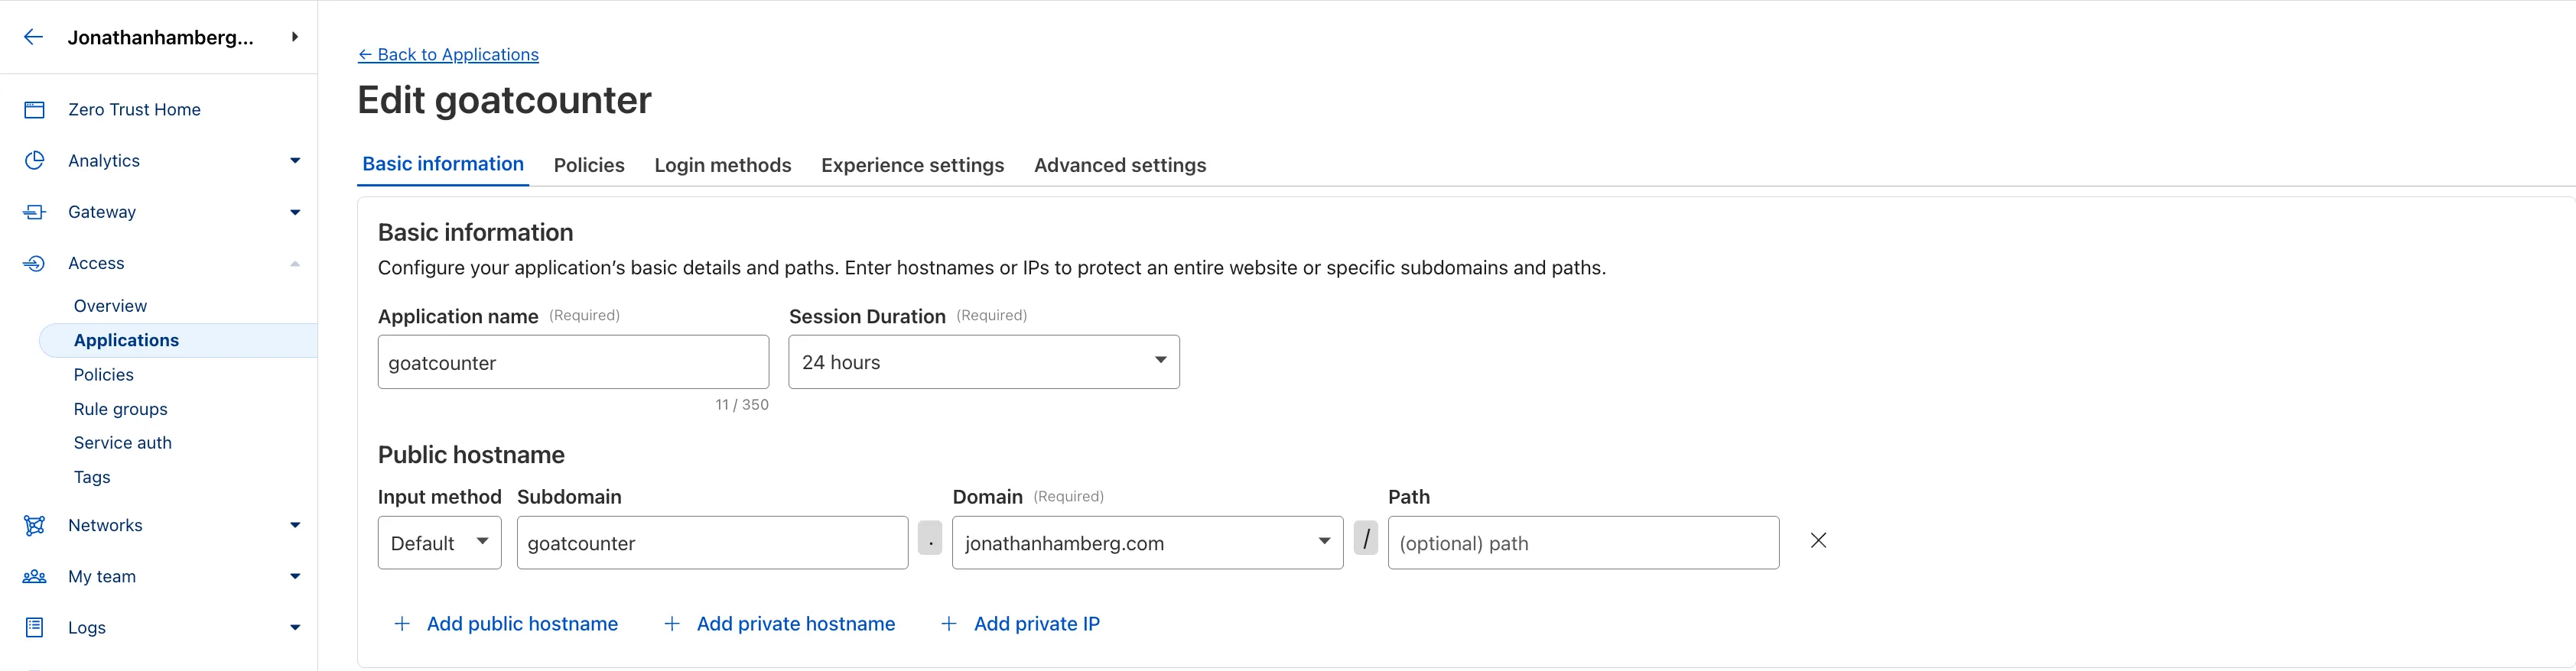Click plus icon beside Add private IP
The image size is (2576, 671).
(x=949, y=624)
